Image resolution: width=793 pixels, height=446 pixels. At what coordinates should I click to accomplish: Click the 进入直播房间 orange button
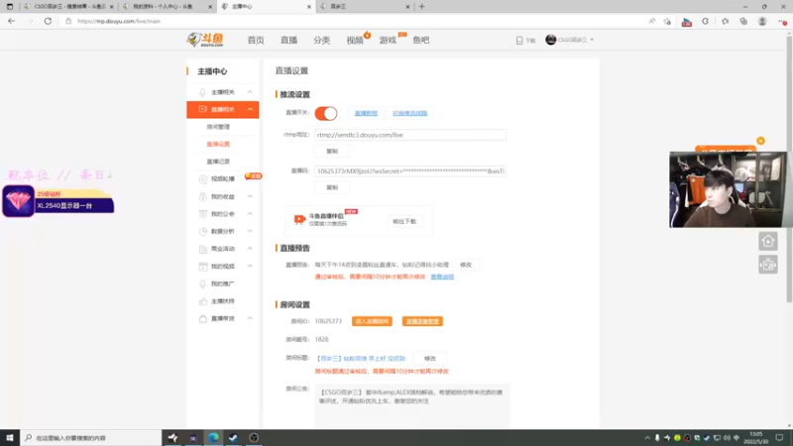[372, 321]
